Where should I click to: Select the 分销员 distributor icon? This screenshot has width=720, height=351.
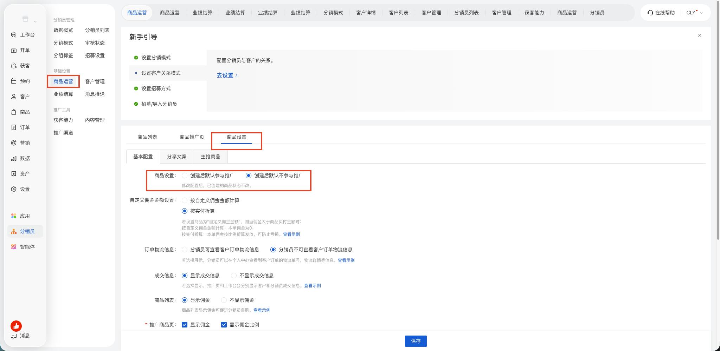pyautogui.click(x=14, y=231)
